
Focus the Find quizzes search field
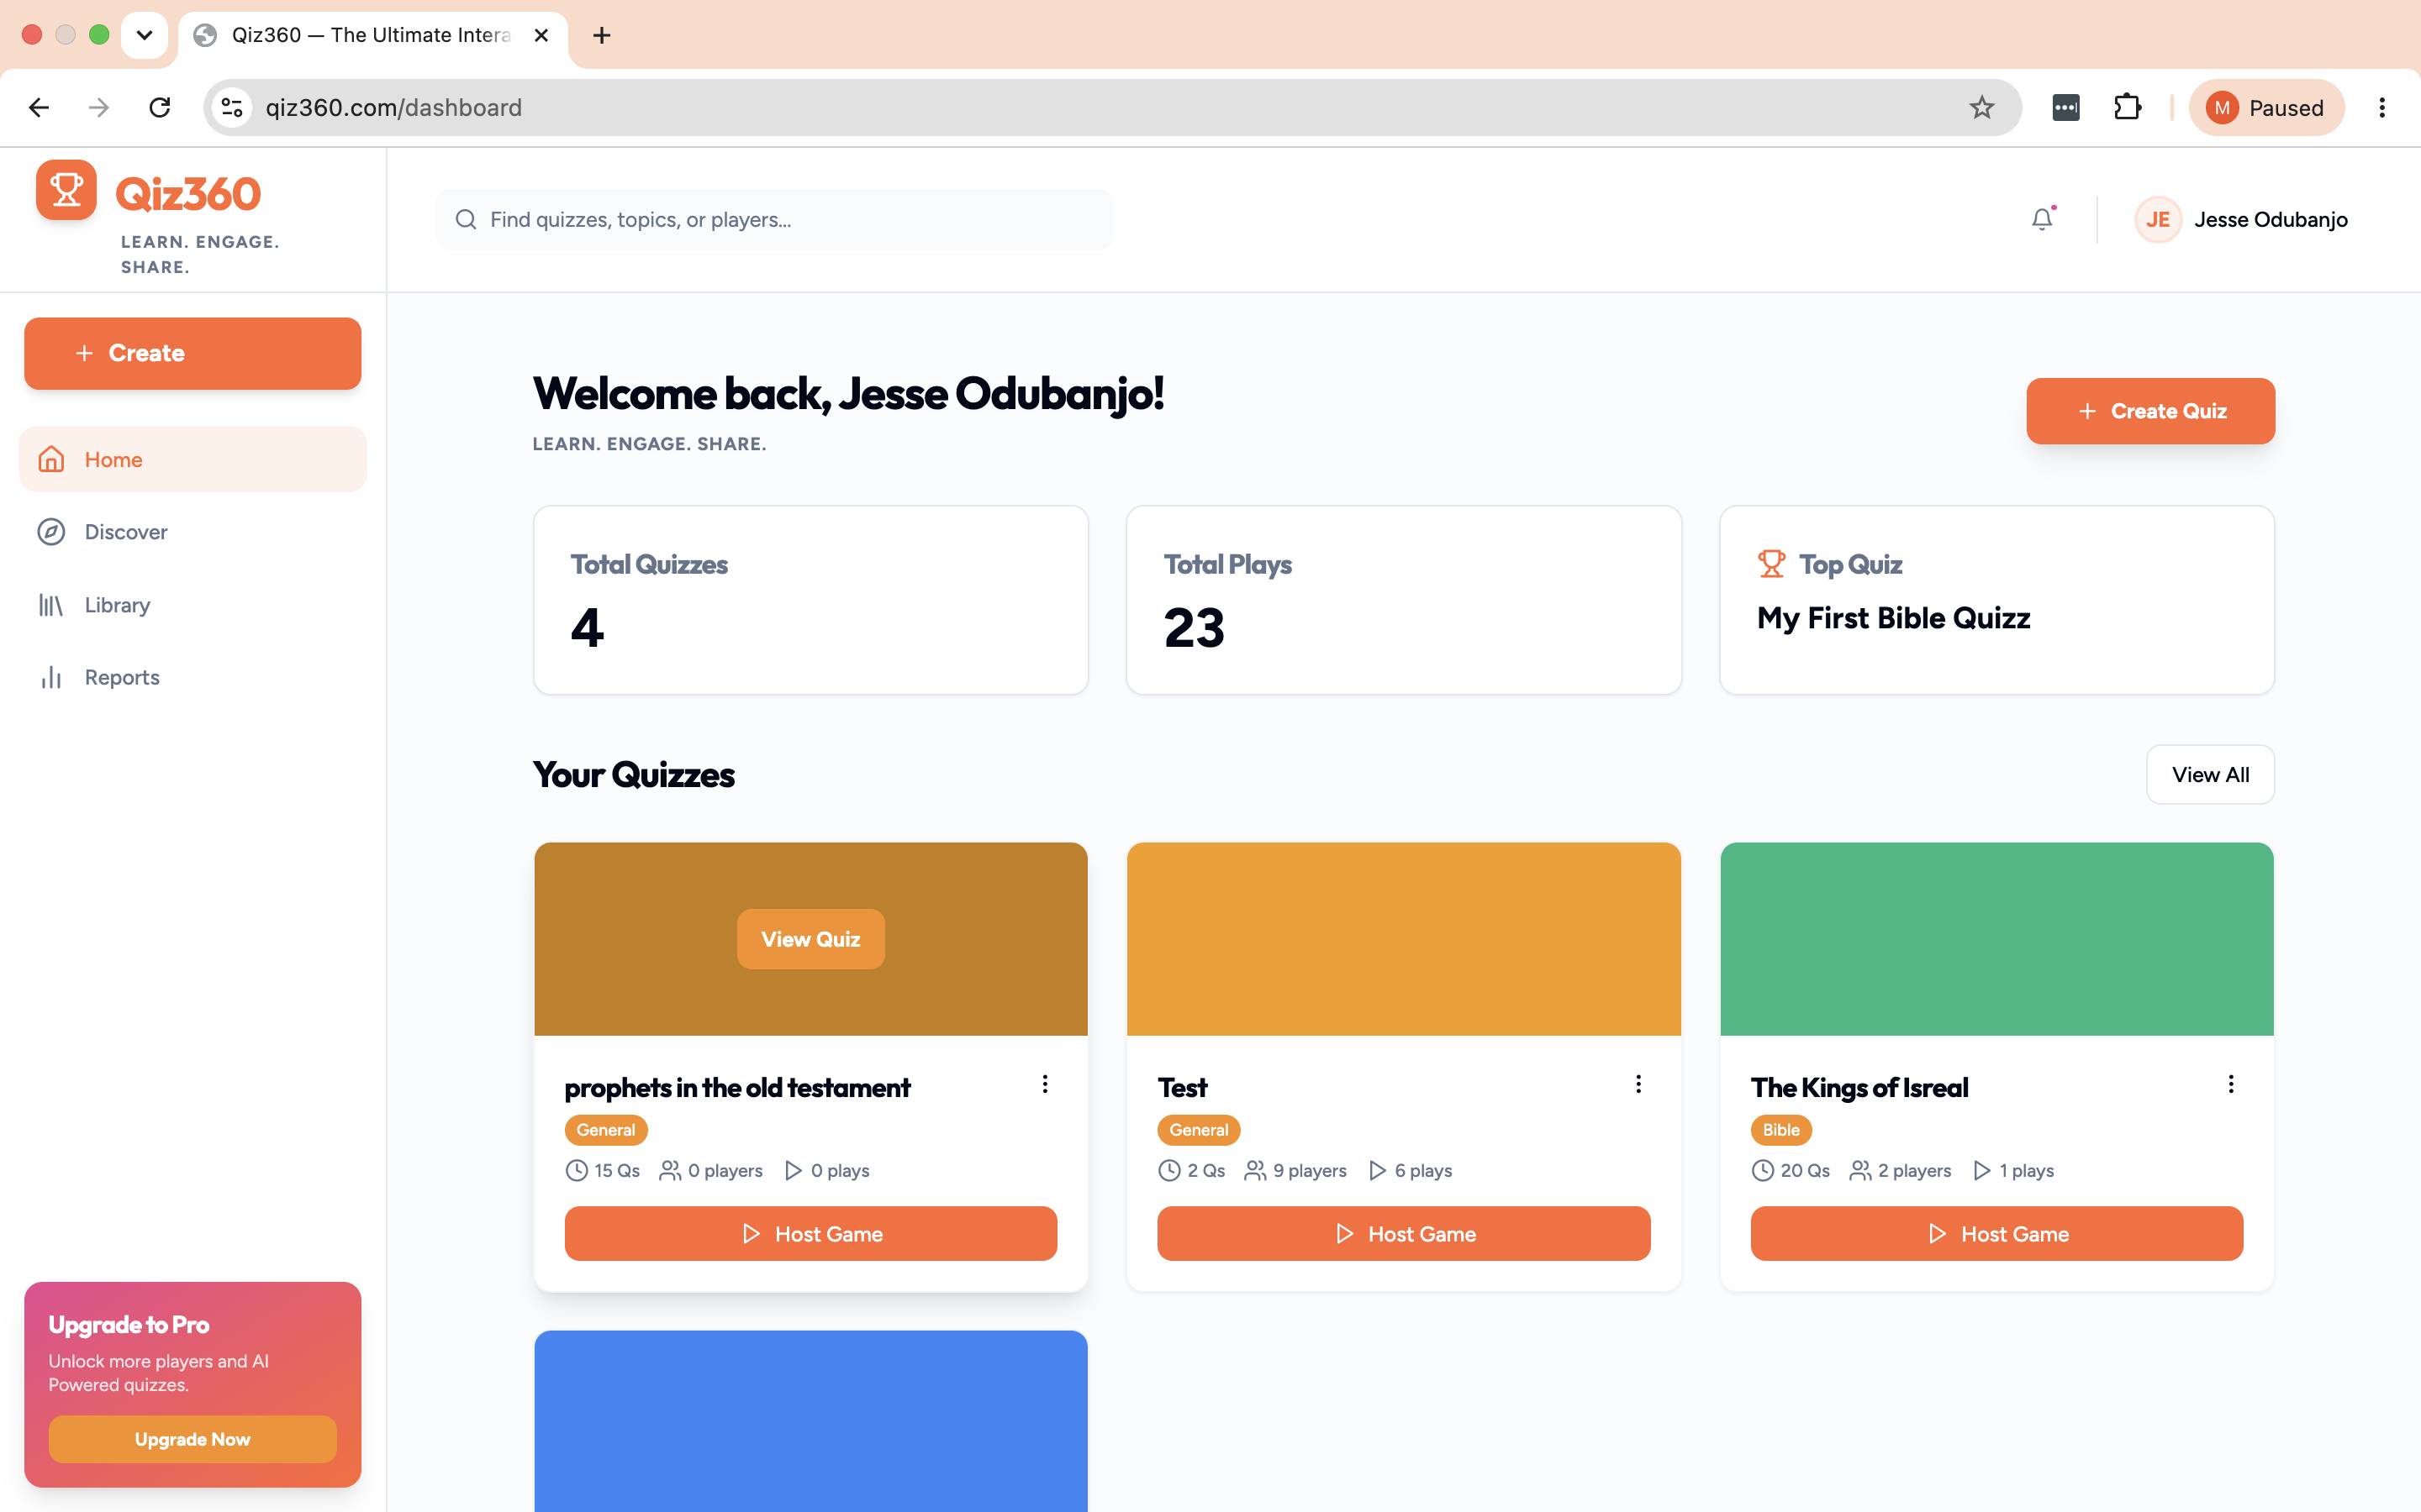(x=774, y=219)
